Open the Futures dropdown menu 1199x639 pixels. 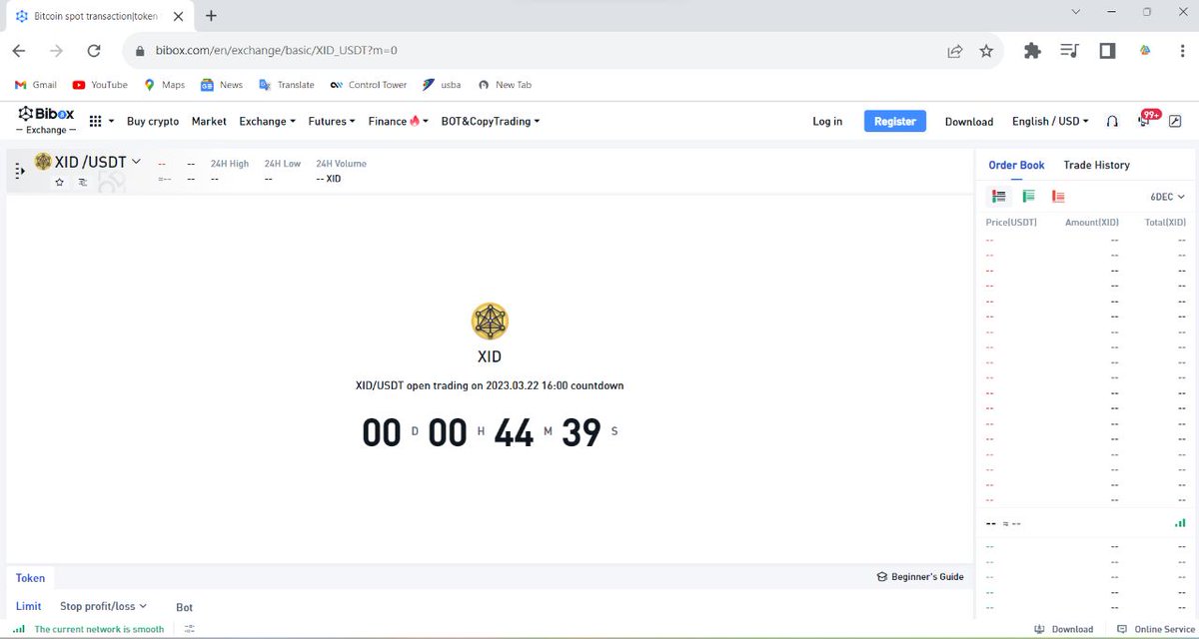[332, 121]
